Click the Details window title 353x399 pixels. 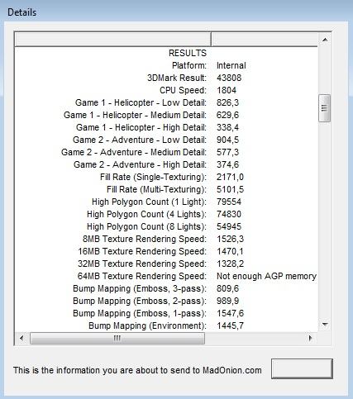pos(22,12)
